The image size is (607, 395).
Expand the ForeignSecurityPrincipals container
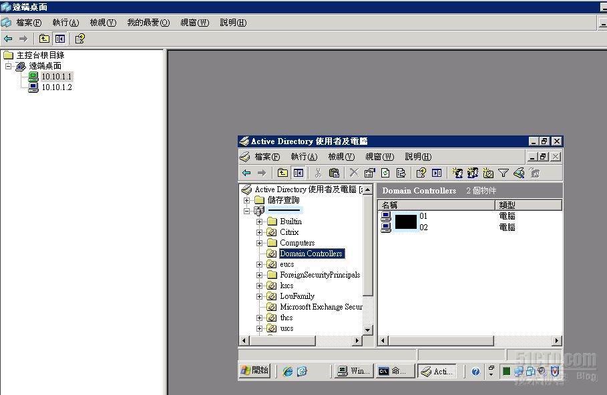[x=259, y=275]
